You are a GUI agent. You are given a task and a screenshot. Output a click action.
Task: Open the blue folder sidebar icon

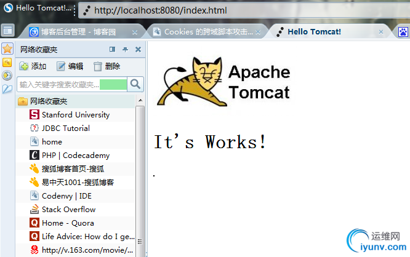[7, 89]
